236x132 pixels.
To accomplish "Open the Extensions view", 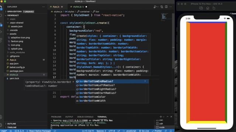I will (x=1, y=40).
